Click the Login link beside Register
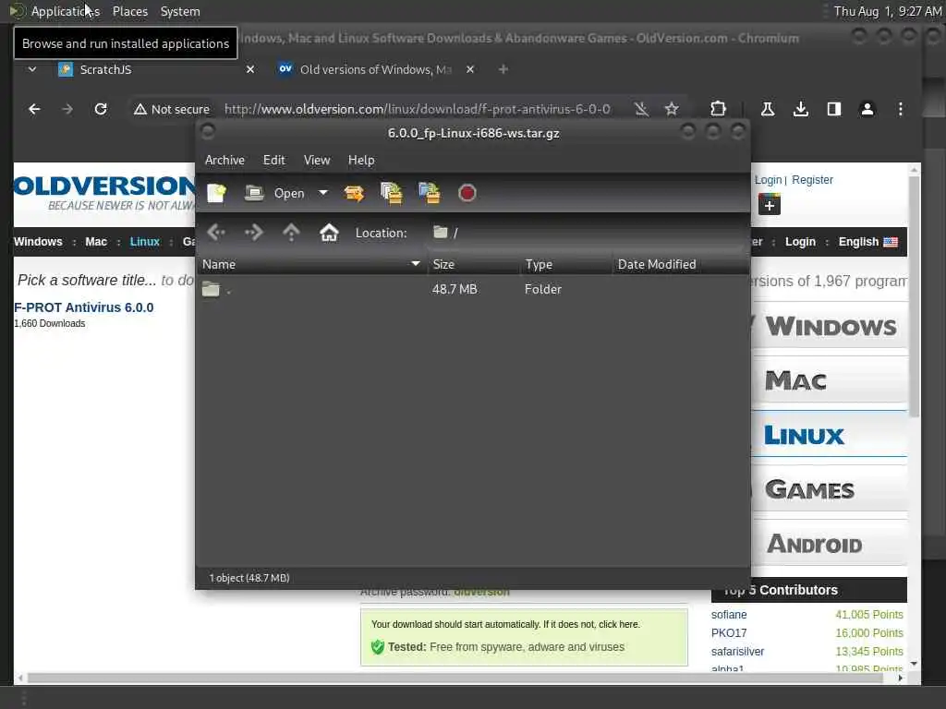 click(768, 180)
